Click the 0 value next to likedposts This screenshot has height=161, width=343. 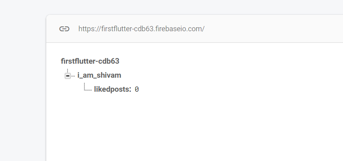[137, 90]
